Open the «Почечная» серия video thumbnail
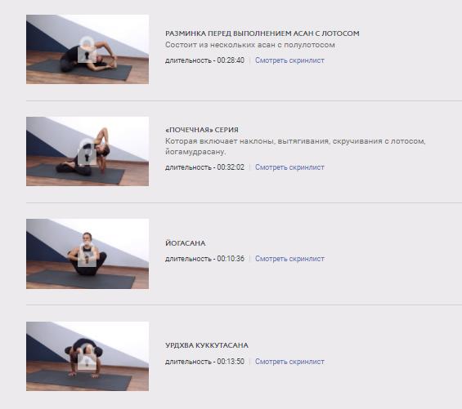Viewport: 462px width, 409px height. [87, 152]
